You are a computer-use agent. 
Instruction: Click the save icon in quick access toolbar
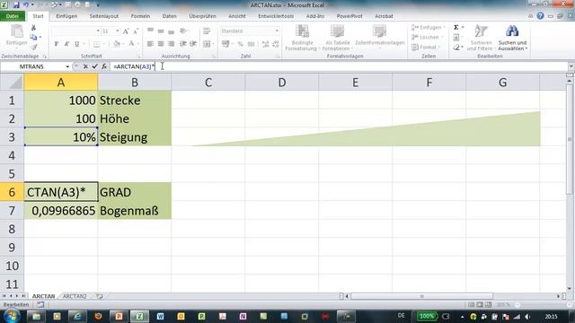(16, 5)
